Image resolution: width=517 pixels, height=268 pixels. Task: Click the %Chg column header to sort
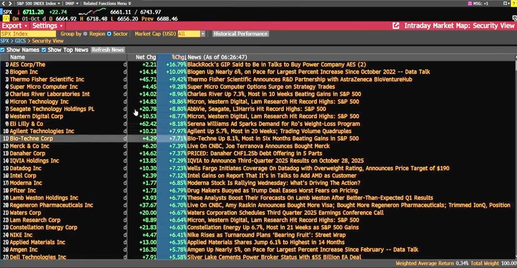pos(178,57)
